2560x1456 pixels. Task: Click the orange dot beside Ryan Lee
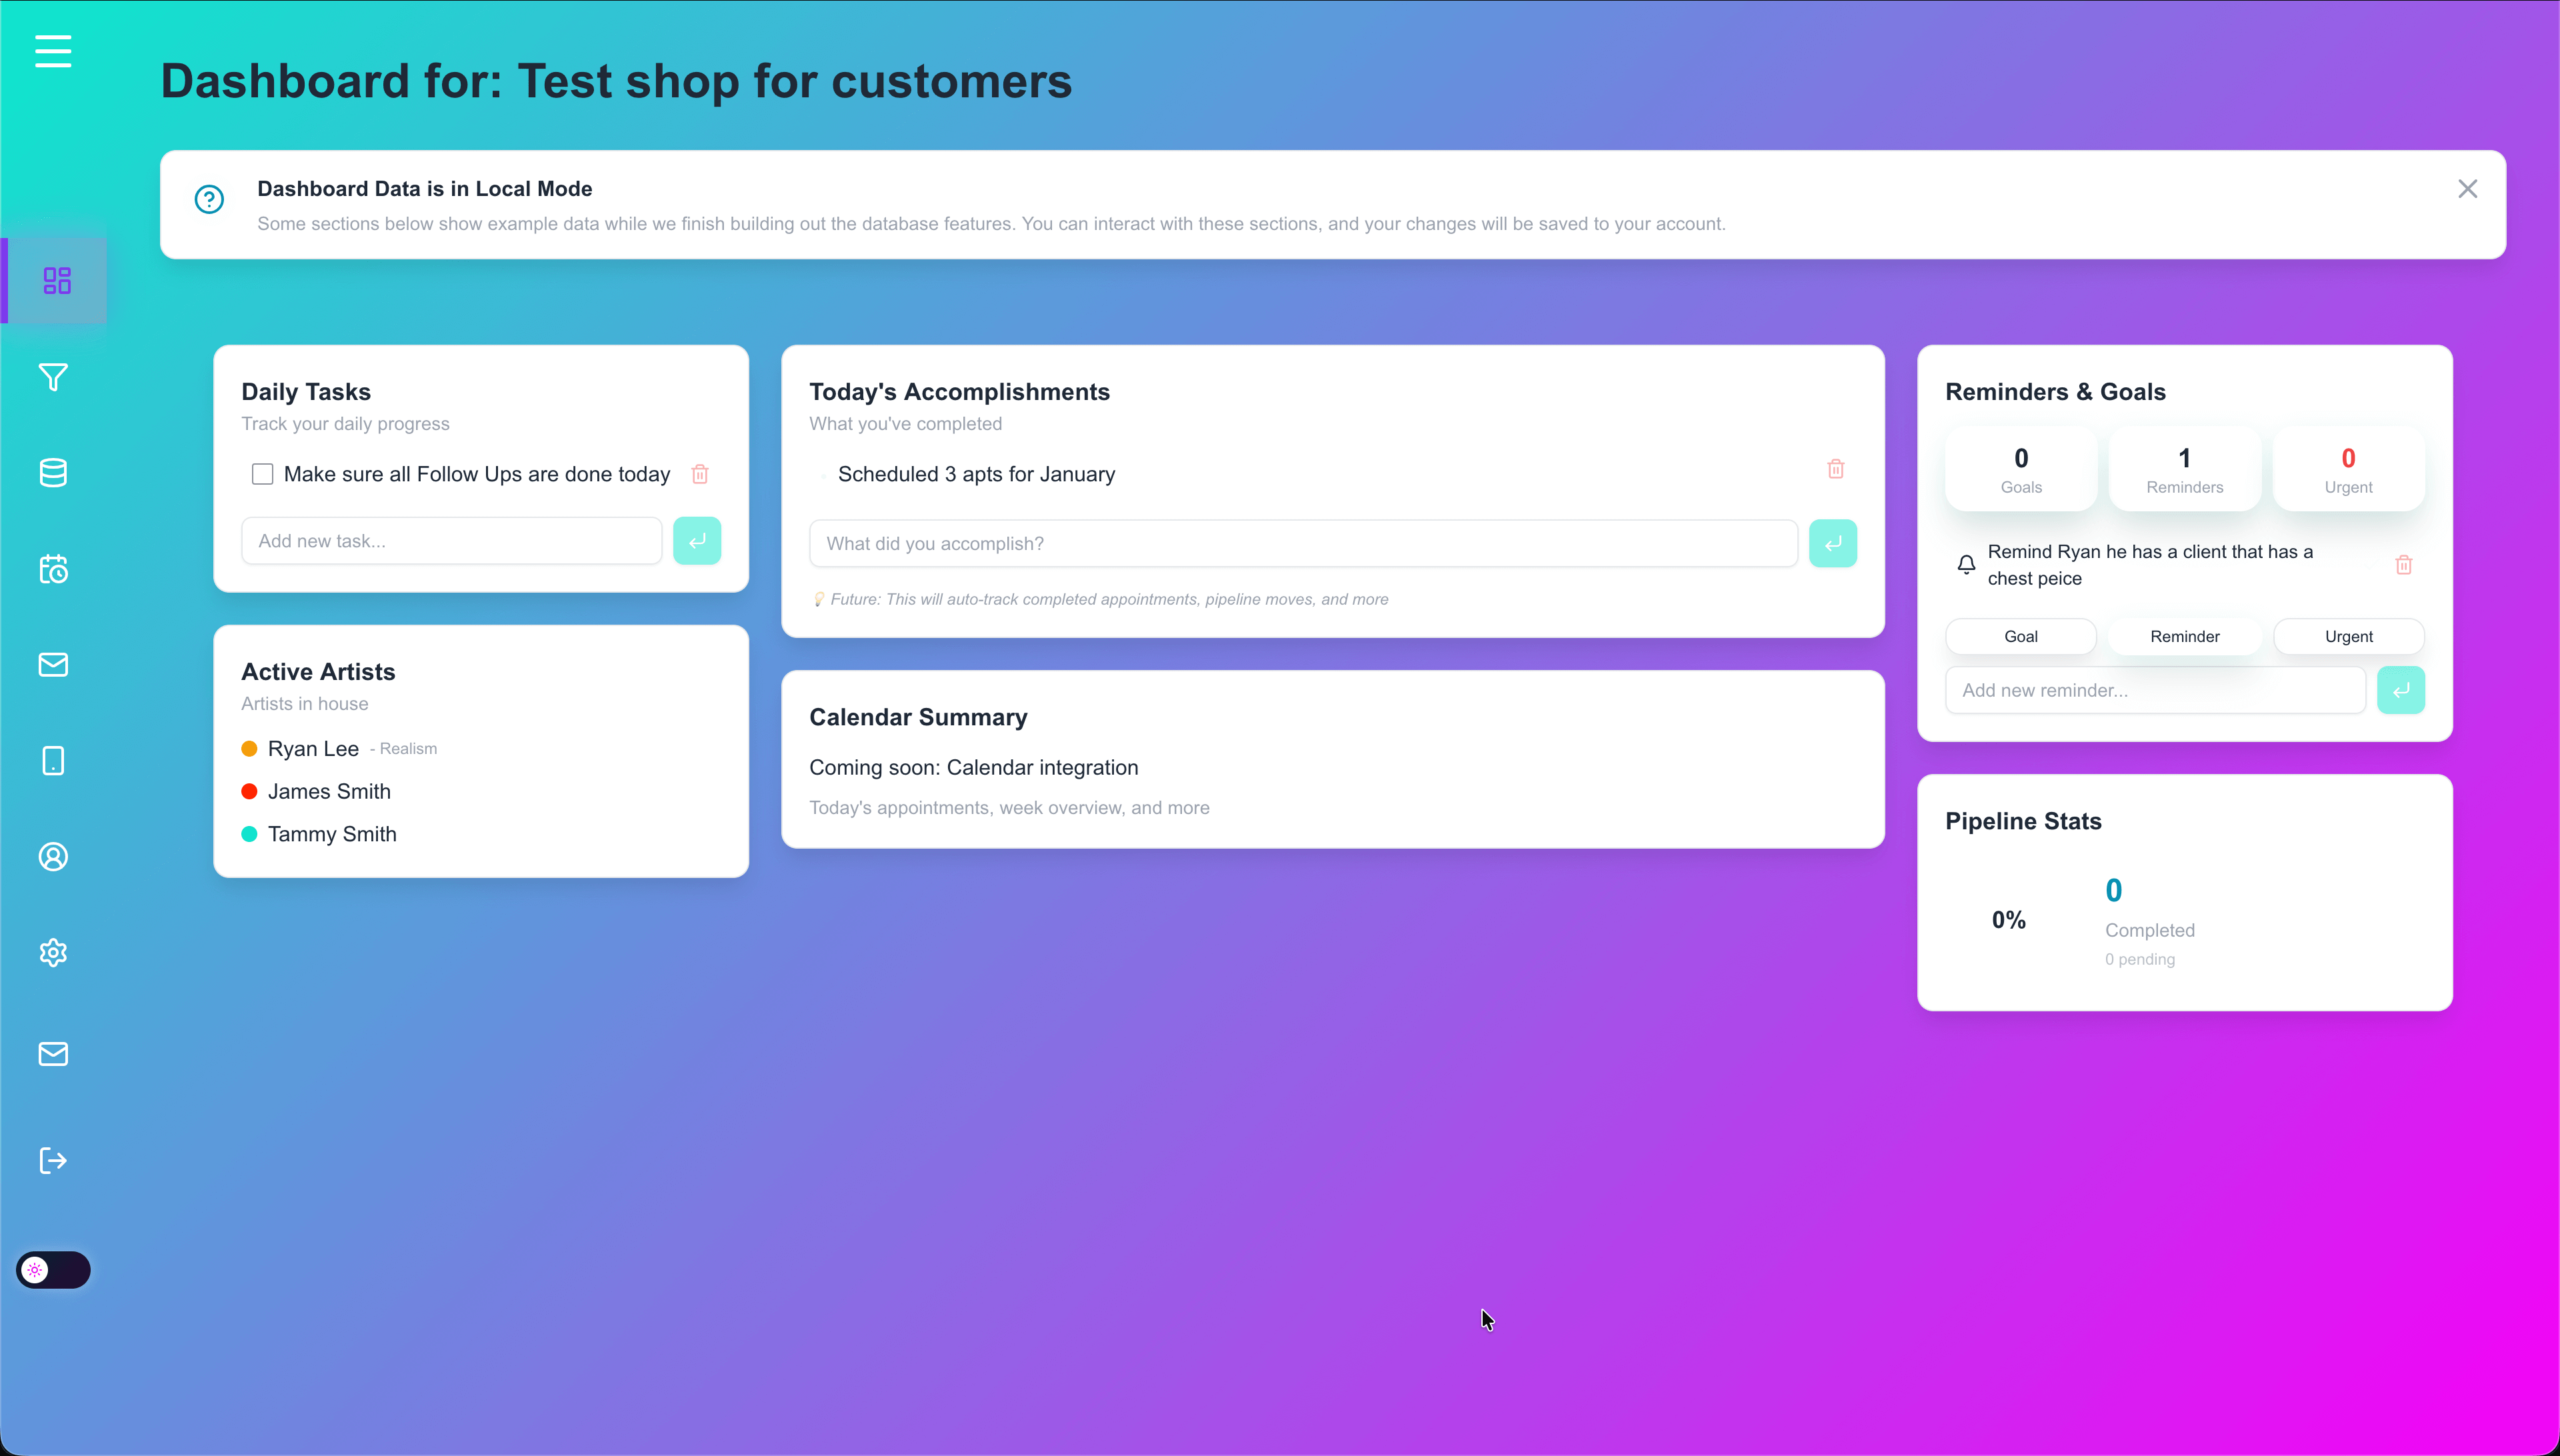point(249,748)
